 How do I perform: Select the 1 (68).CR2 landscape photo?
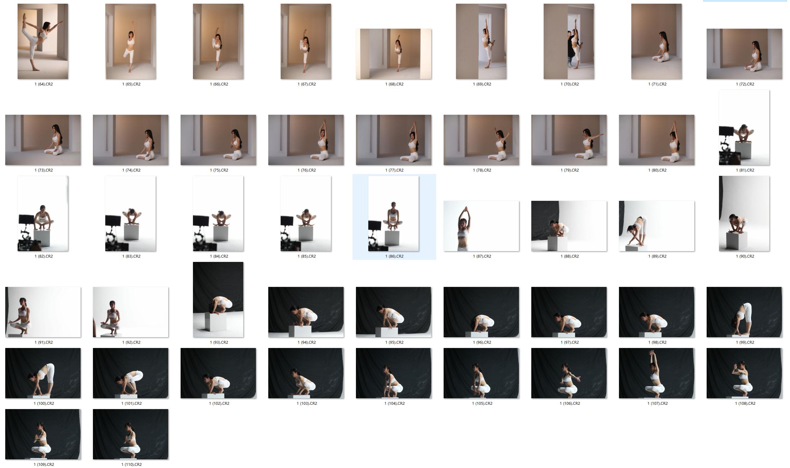tap(393, 54)
